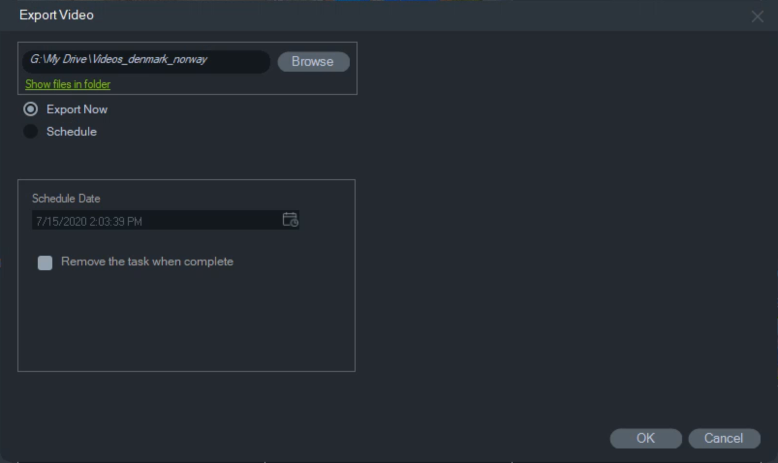The image size is (778, 463).
Task: Select the Export Now radio button
Action: click(31, 109)
